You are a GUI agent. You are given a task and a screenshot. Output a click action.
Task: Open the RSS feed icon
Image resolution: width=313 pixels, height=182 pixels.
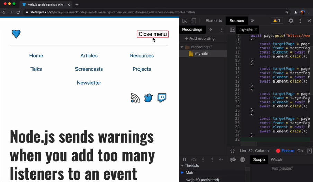click(x=135, y=98)
